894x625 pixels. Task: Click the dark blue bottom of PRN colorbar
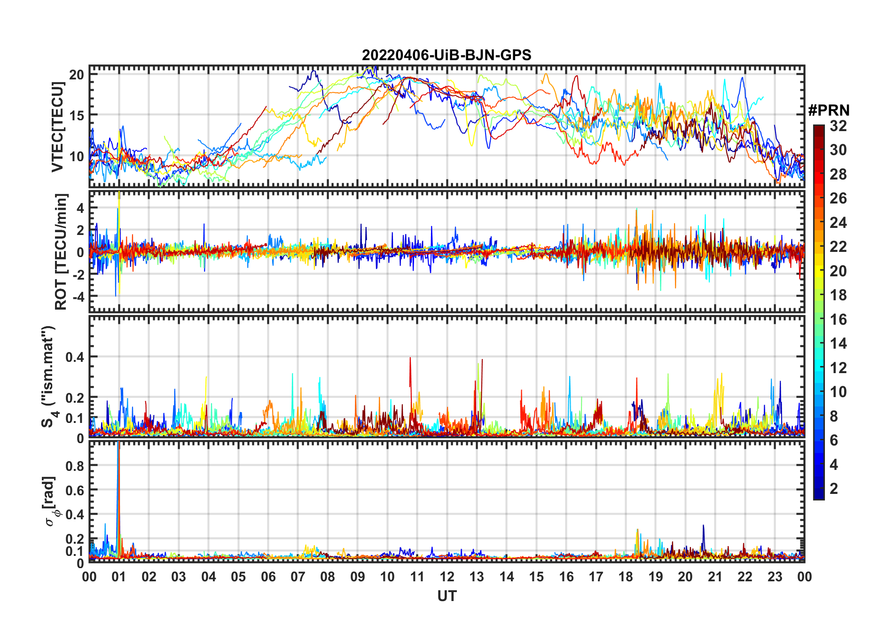[x=819, y=494]
